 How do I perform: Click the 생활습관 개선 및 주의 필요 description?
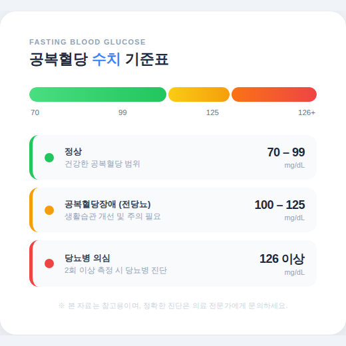click(112, 216)
